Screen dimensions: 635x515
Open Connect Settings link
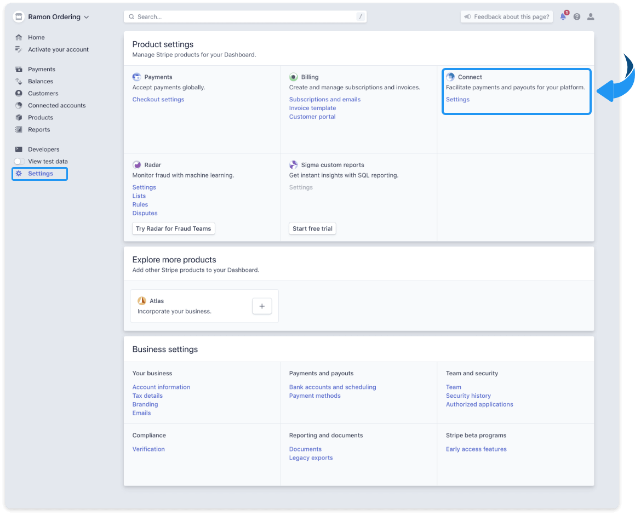pyautogui.click(x=457, y=99)
